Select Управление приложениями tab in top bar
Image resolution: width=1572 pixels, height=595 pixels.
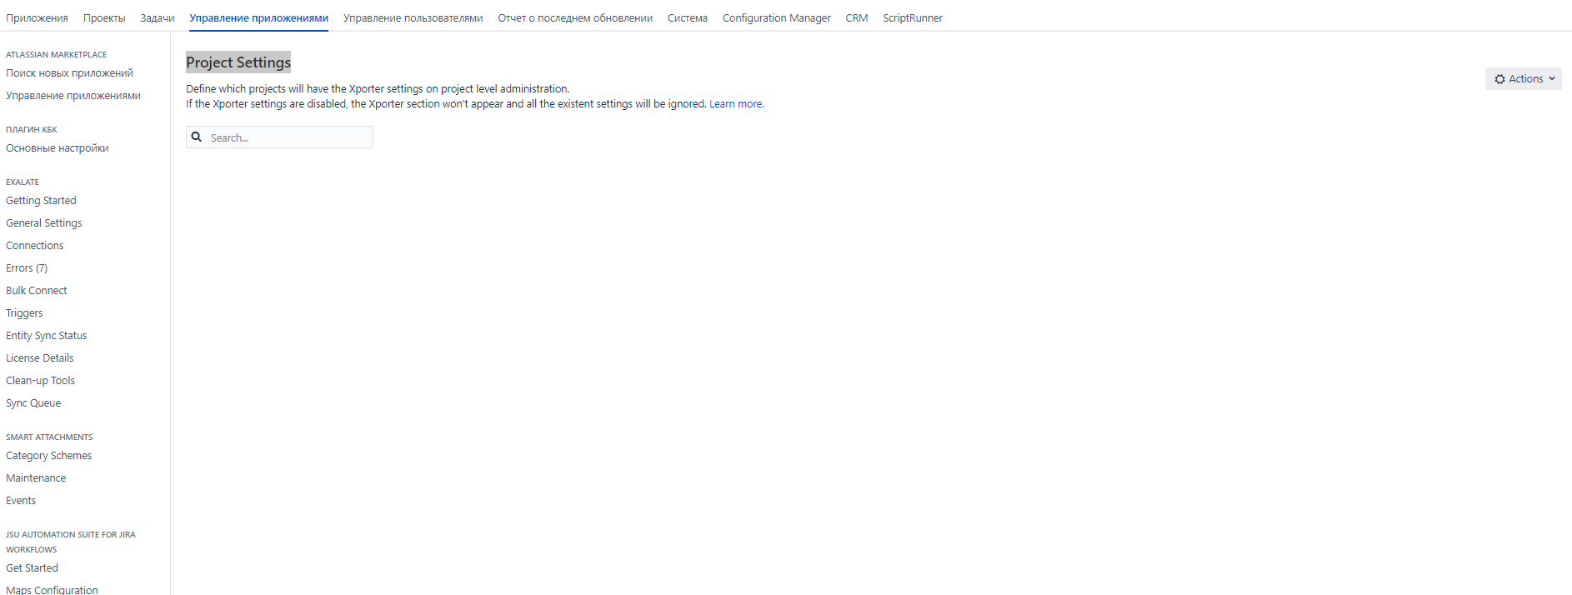pyautogui.click(x=258, y=18)
